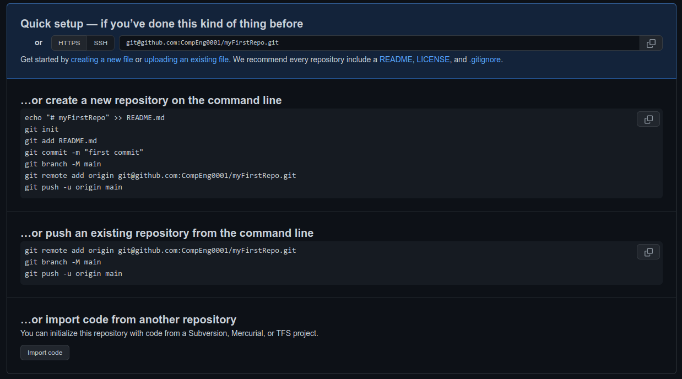Click the push an existing repository heading

(x=167, y=233)
